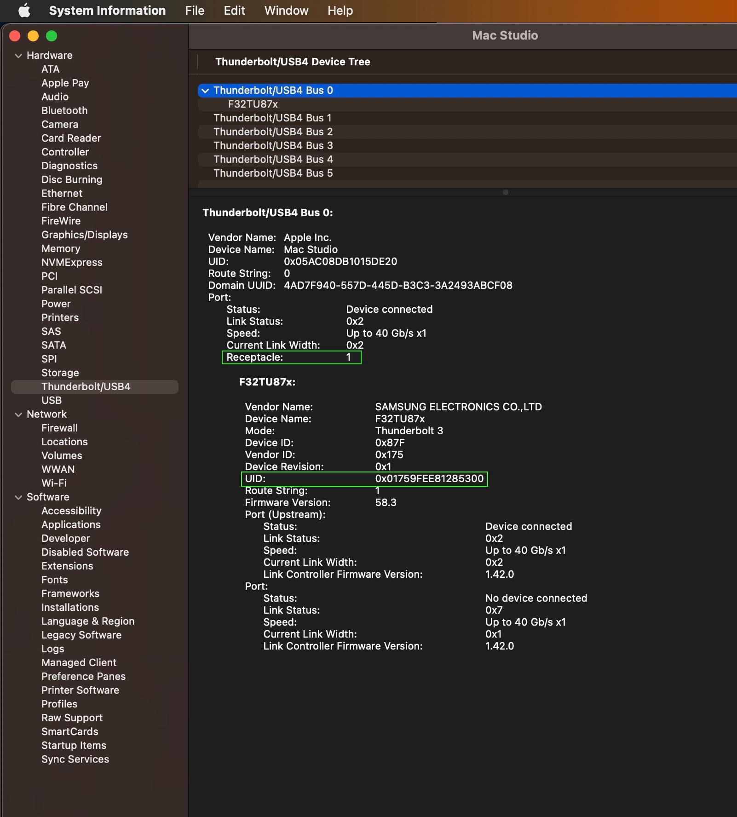Open the Help menu
Screen dimensions: 737x817
[340, 10]
